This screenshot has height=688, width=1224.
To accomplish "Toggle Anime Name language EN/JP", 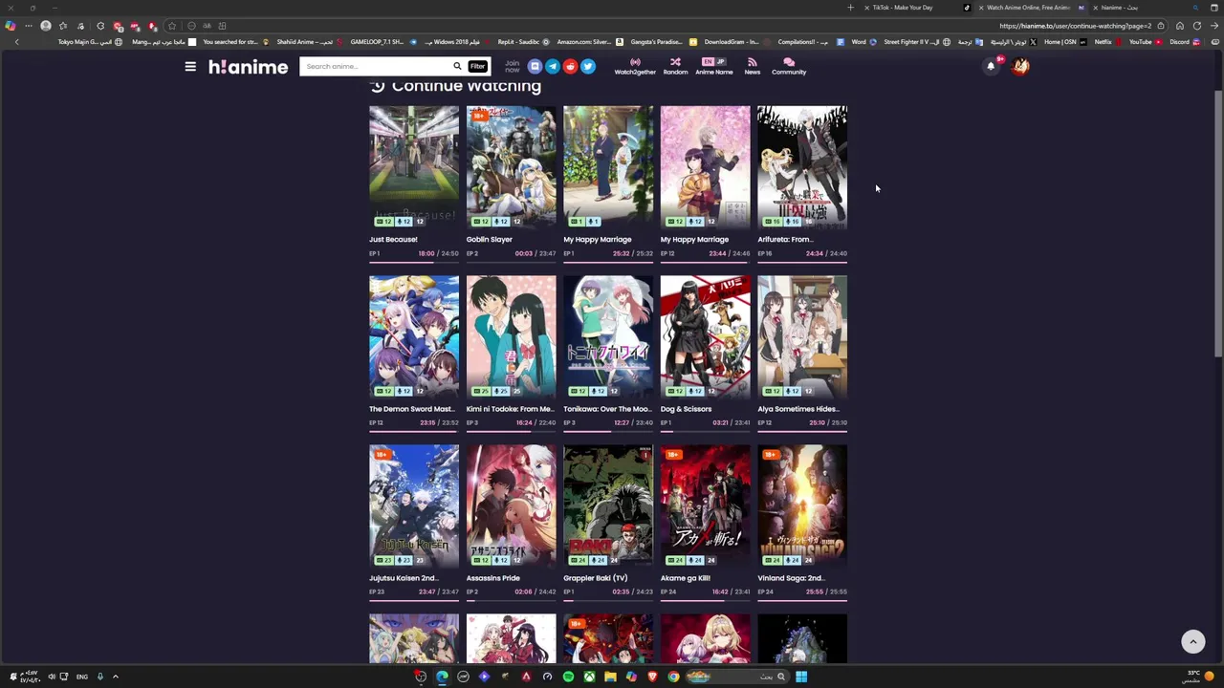I will click(713, 66).
